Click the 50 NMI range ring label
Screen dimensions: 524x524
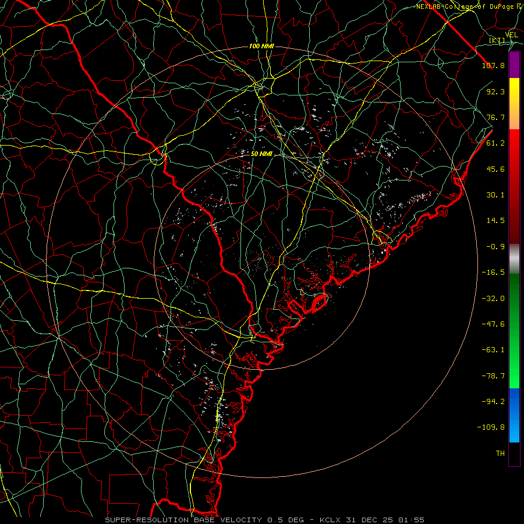261,154
